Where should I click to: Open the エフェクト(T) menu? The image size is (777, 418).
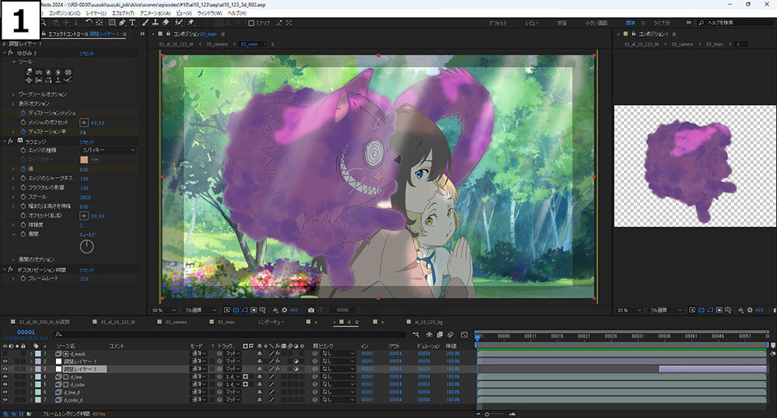click(x=121, y=13)
